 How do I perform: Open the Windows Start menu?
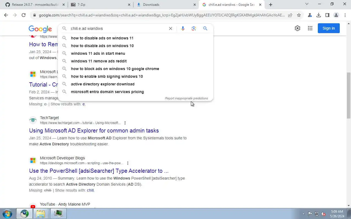[x=7, y=214]
